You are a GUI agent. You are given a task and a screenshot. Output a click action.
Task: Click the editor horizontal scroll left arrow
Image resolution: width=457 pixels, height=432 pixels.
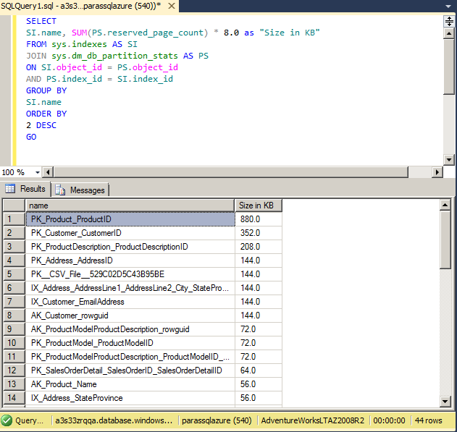(x=48, y=172)
